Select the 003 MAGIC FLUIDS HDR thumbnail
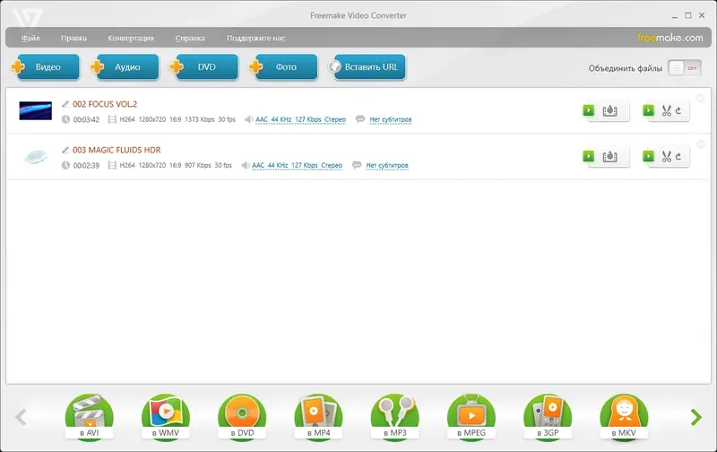Viewport: 717px width, 452px height. tap(35, 156)
